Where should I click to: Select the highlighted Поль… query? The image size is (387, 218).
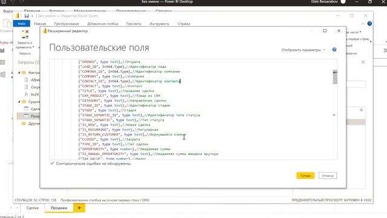click(x=28, y=116)
